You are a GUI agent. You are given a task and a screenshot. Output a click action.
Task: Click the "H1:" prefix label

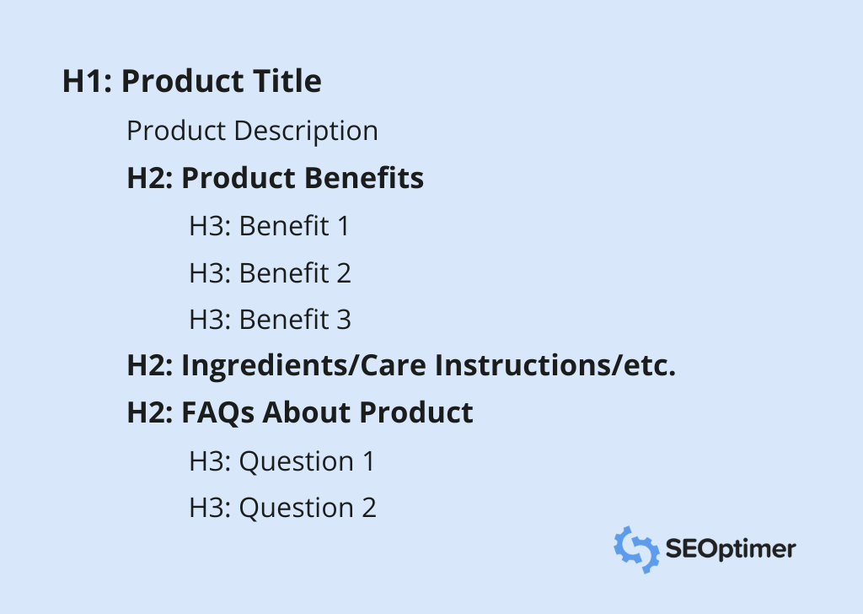[x=88, y=82]
